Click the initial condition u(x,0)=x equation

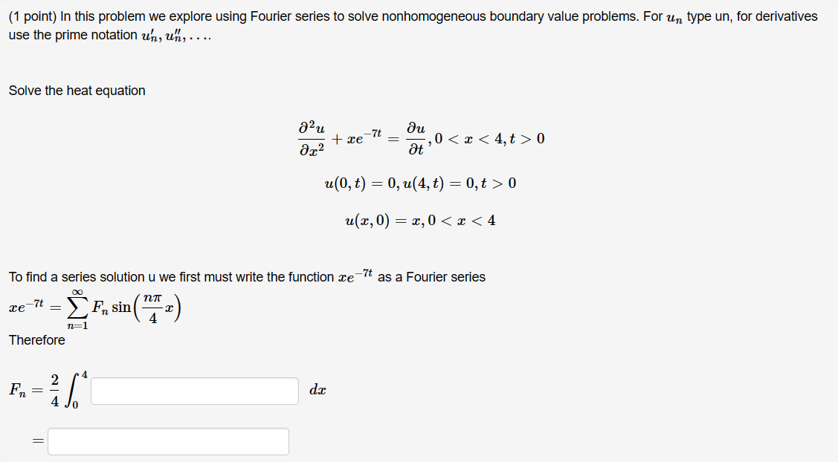(422, 218)
